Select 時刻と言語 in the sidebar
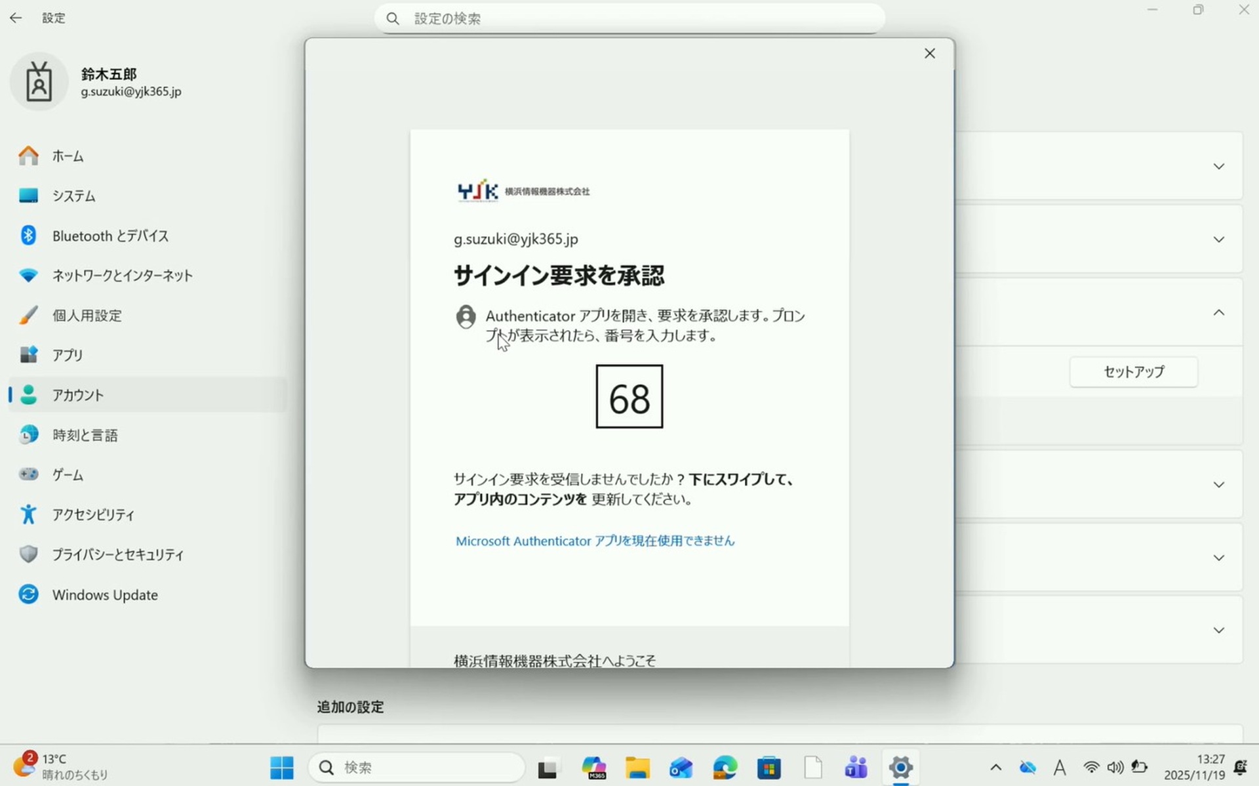The width and height of the screenshot is (1259, 786). (x=85, y=436)
